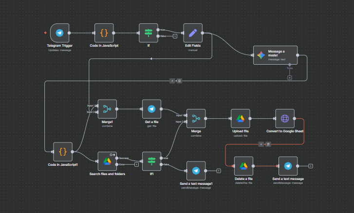Open the Get a file Telegram node

tap(151, 109)
